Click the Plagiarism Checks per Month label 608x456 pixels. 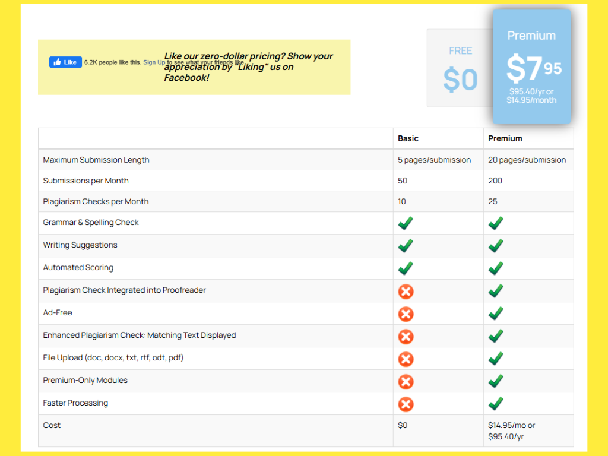[x=96, y=201]
